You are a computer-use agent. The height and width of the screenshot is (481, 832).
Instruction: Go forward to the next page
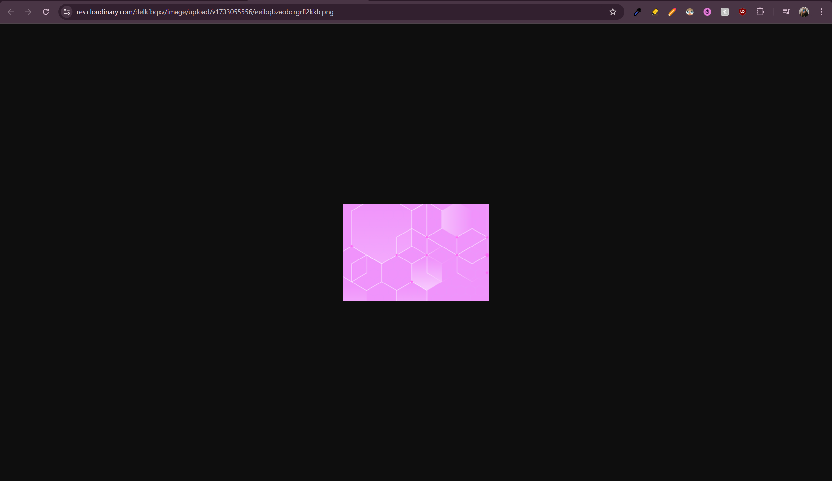[28, 12]
